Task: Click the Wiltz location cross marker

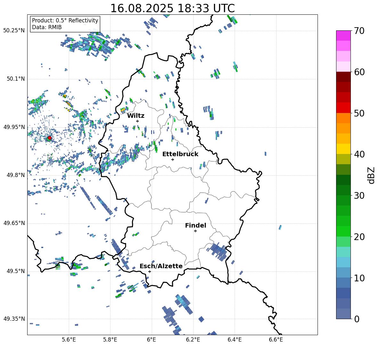Action: tap(138, 121)
